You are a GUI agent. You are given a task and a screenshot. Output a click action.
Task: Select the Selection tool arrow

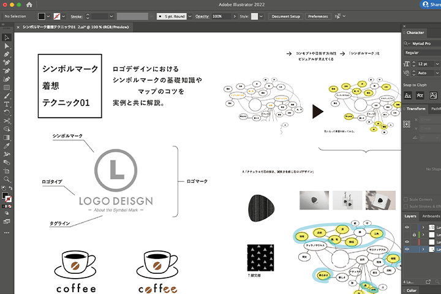7,37
